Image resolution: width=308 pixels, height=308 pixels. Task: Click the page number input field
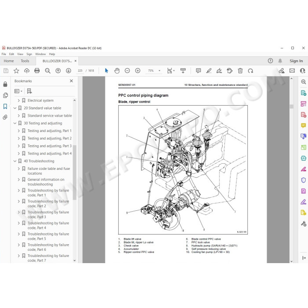tap(80, 71)
